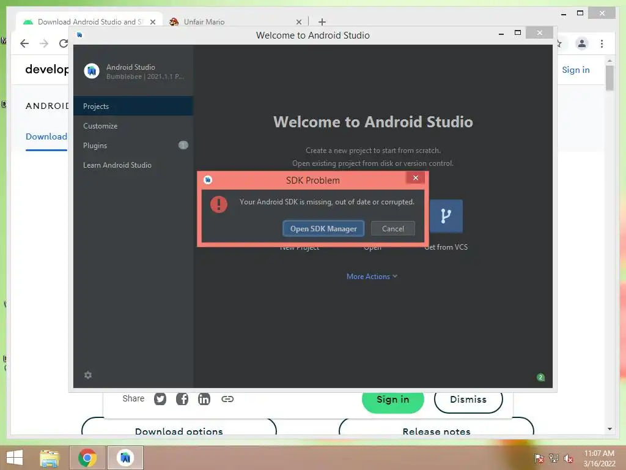Click taskbar clock showing 11:07 AM

[x=599, y=458]
